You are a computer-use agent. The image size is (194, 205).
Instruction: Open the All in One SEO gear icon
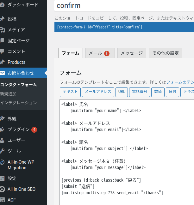(2, 189)
